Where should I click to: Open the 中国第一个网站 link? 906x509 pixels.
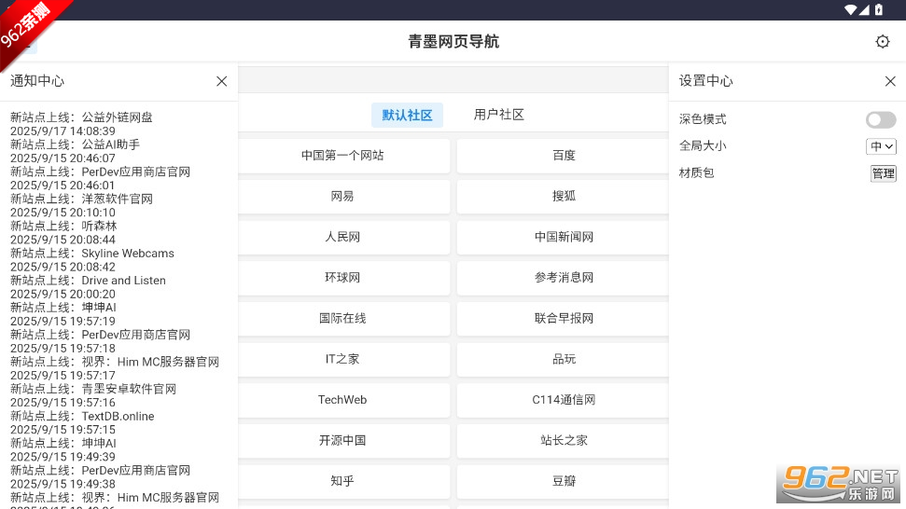343,156
